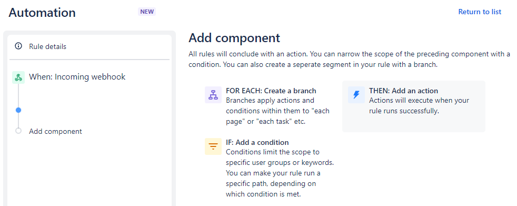Choose IF: Add a condition

click(257, 142)
